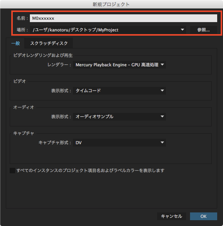Confirm the new project with OK
Viewport: 223px width, 226px height.
point(203,216)
